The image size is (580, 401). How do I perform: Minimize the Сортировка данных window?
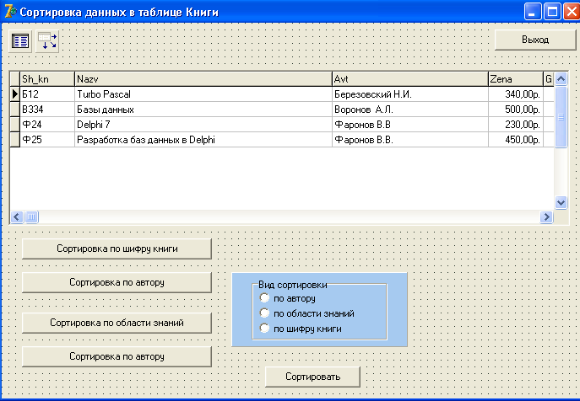(533, 12)
